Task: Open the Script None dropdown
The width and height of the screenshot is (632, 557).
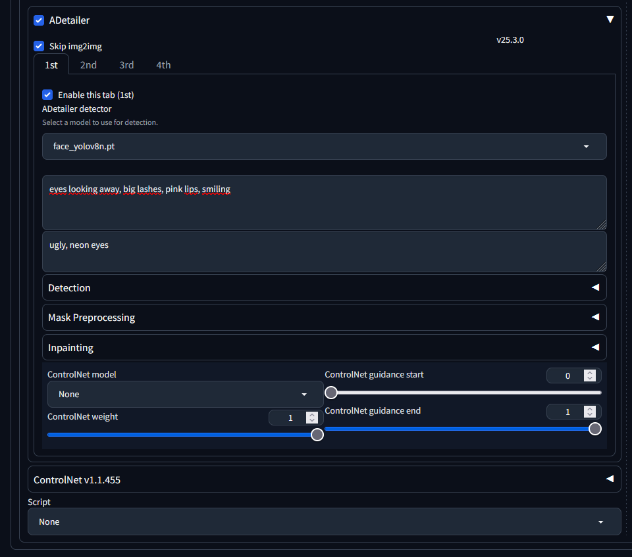Action: tap(316, 521)
